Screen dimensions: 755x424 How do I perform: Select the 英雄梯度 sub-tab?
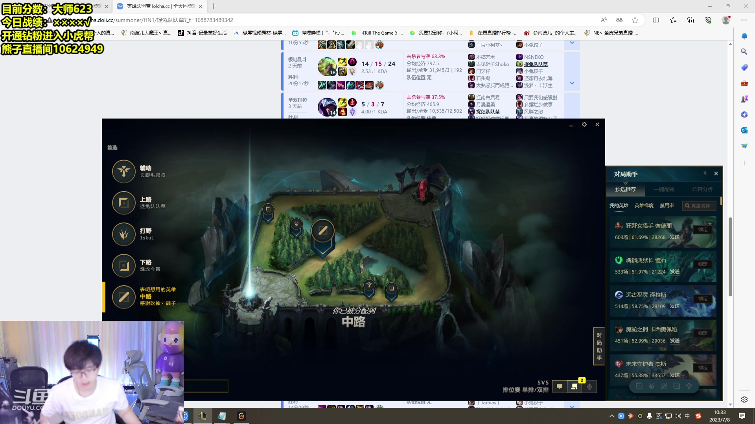tap(644, 206)
